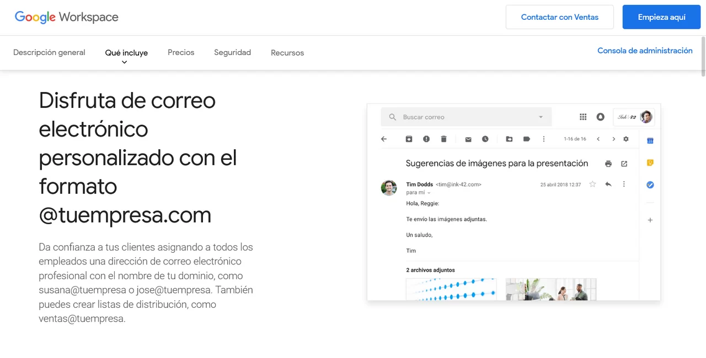This screenshot has width=706, height=358.
Task: Delete the email with the trash icon
Action: (443, 139)
